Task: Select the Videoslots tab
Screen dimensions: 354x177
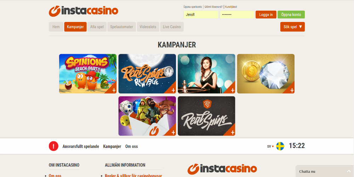Action: (x=148, y=27)
